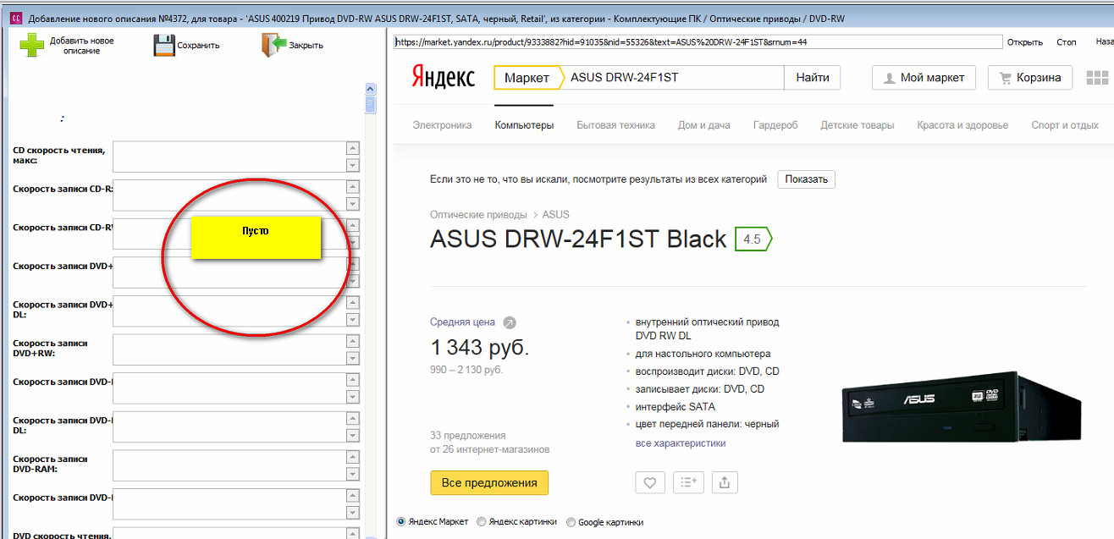Open the Yandex services grid icon
The height and width of the screenshot is (539, 1114).
coord(1097,78)
